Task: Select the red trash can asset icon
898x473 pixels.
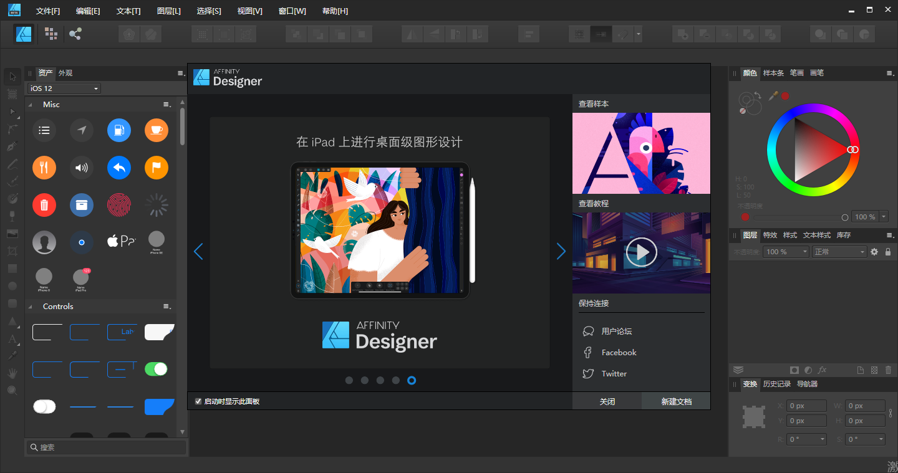Action: (44, 204)
